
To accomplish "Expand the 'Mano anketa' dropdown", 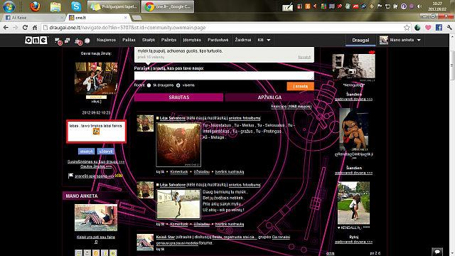I will pos(400,40).
